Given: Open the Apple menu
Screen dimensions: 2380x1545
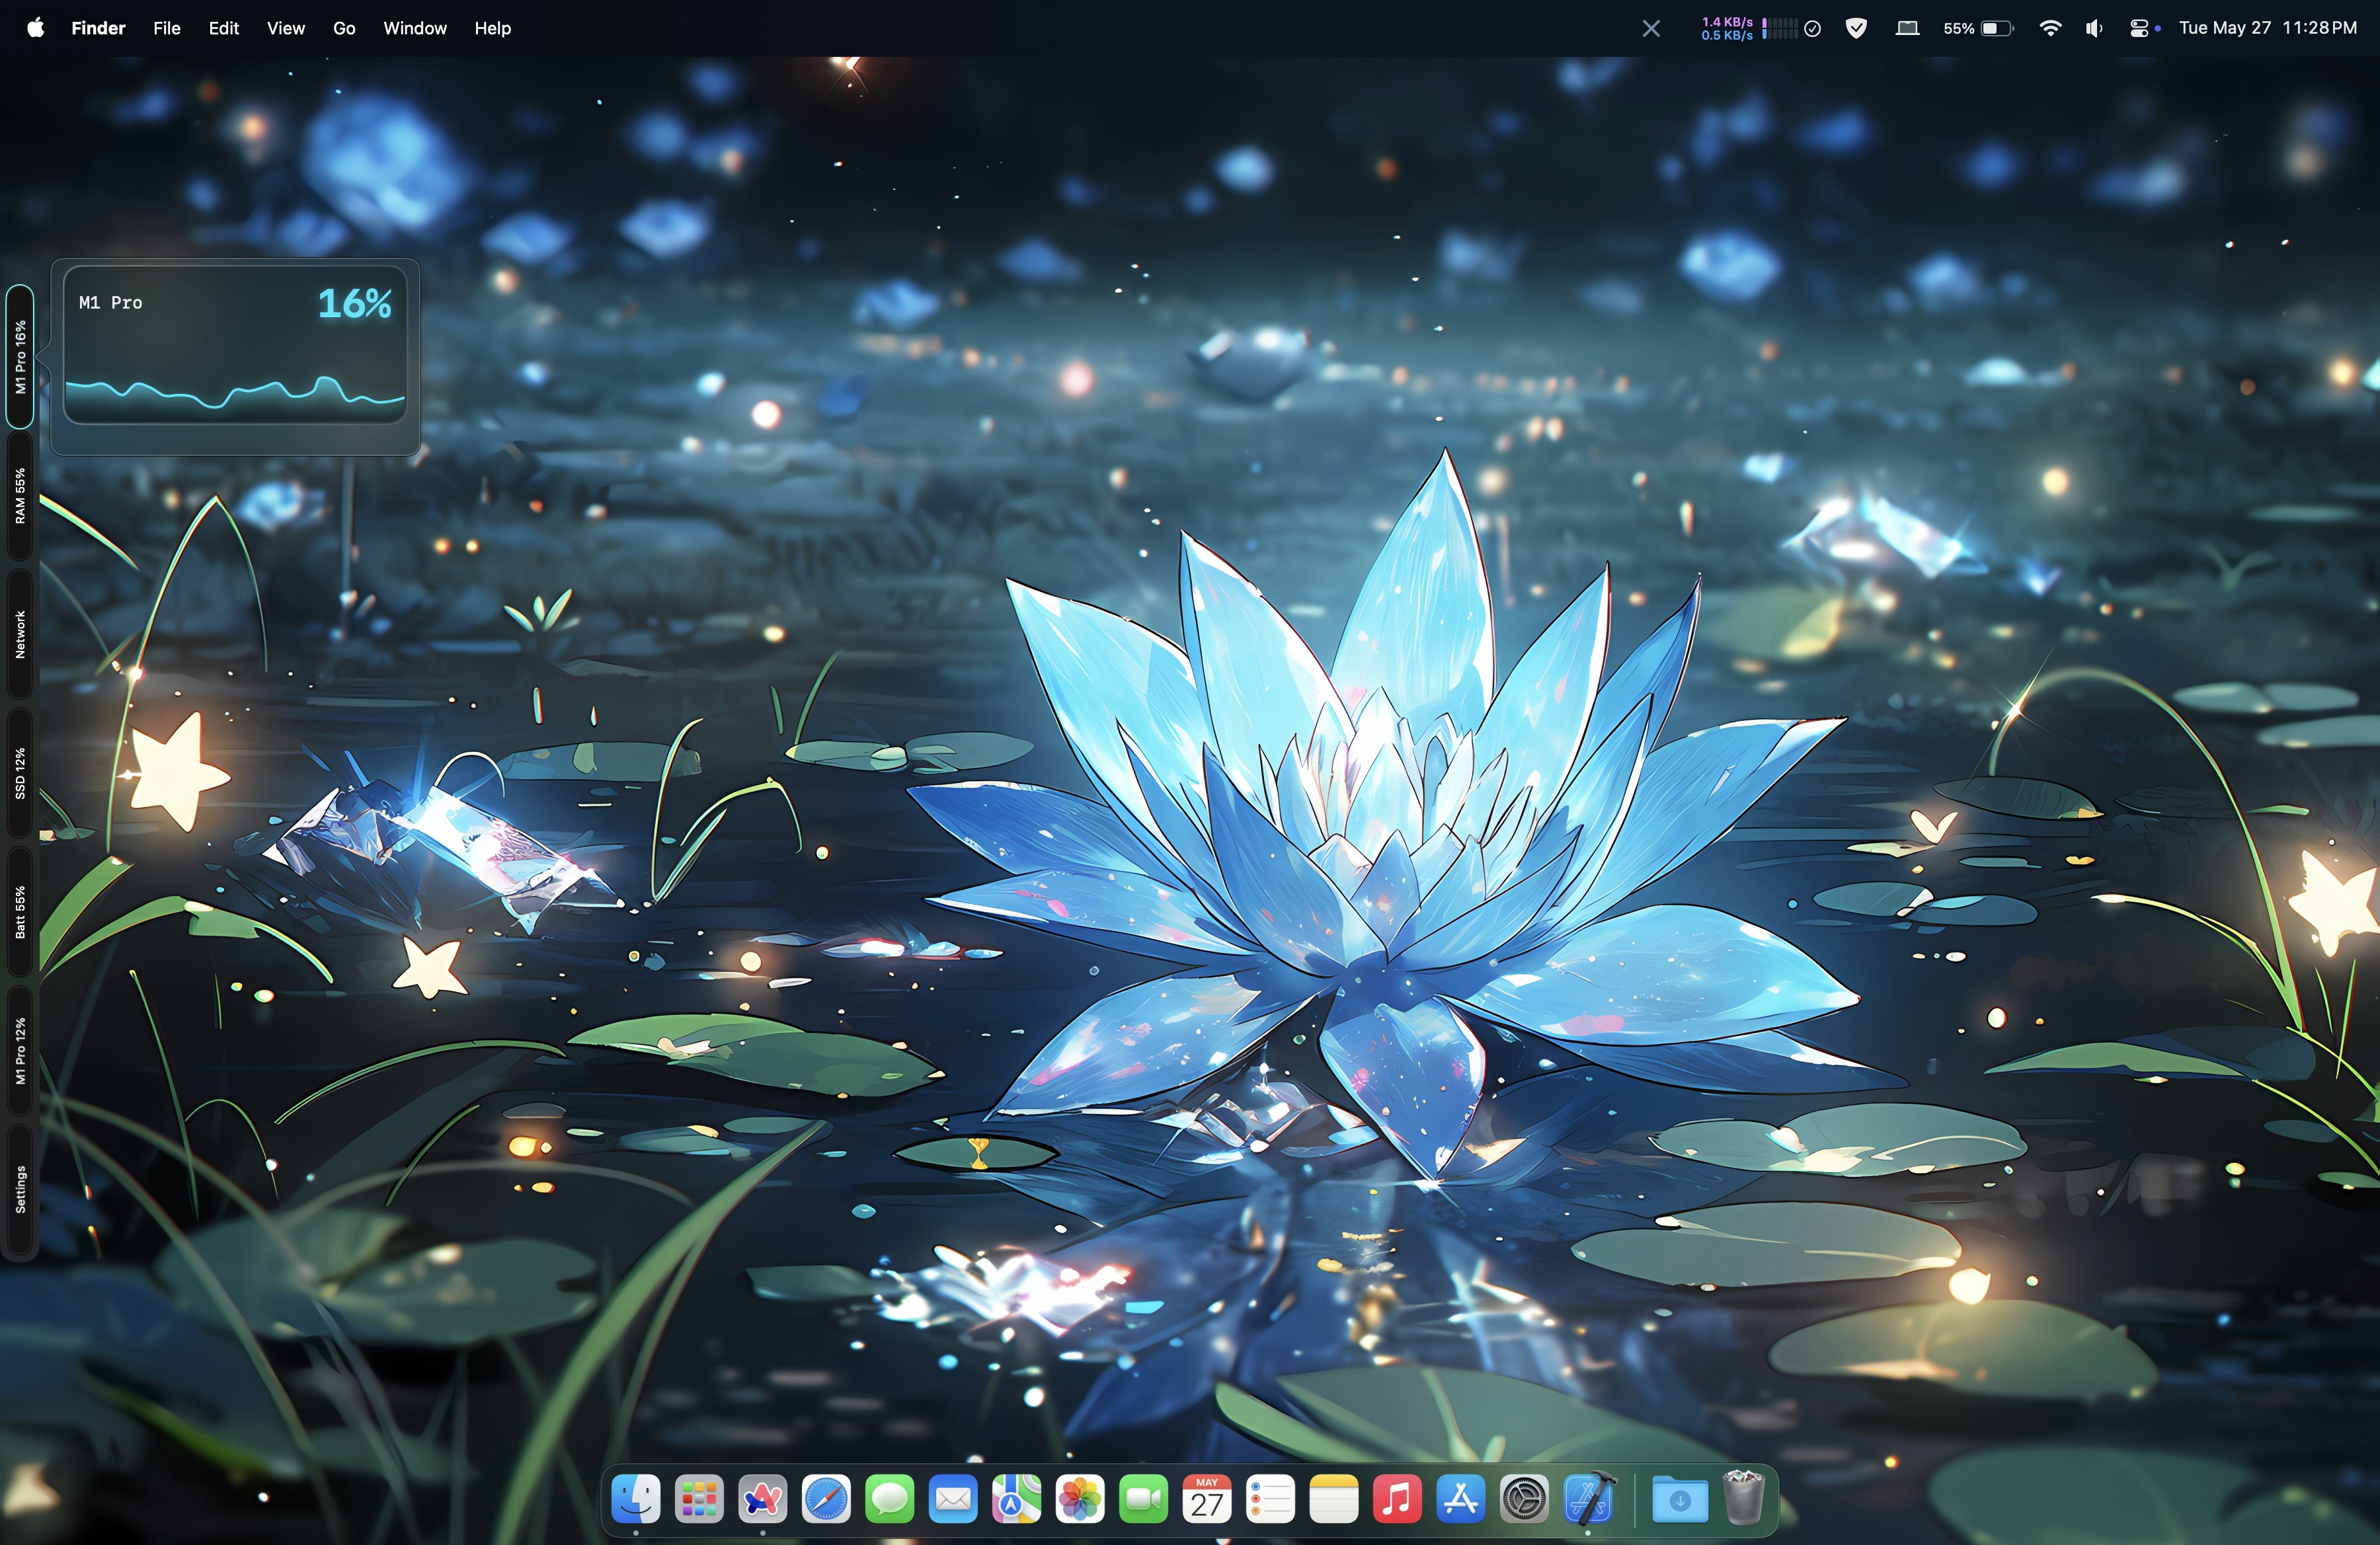Looking at the screenshot, I should (x=35, y=28).
